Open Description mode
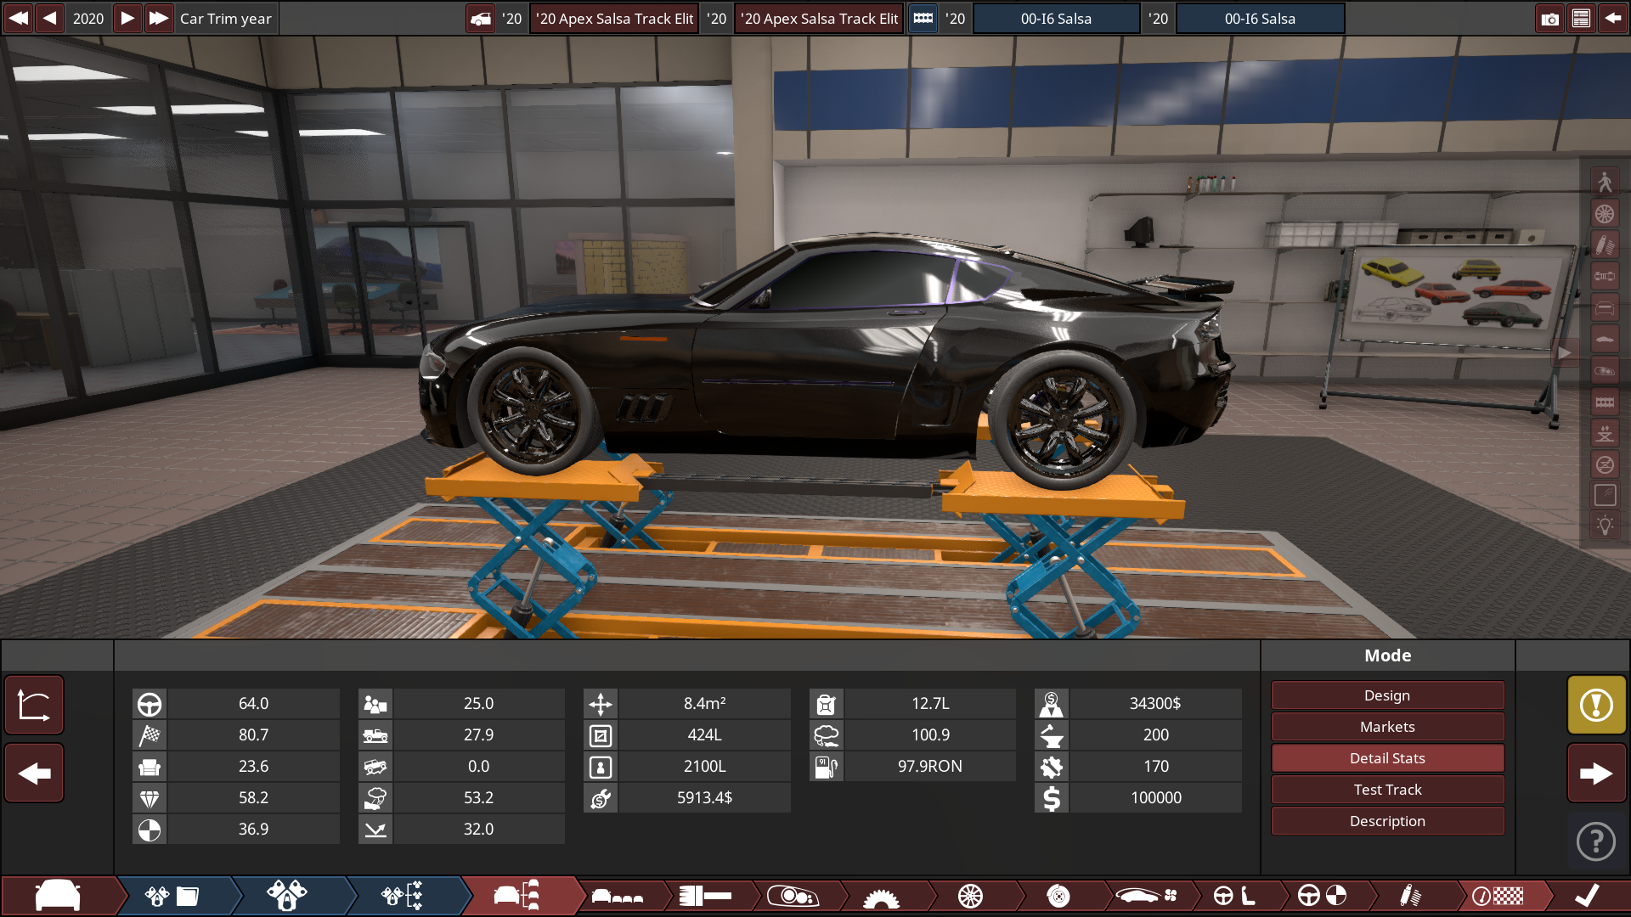Image resolution: width=1631 pixels, height=917 pixels. pyautogui.click(x=1387, y=821)
